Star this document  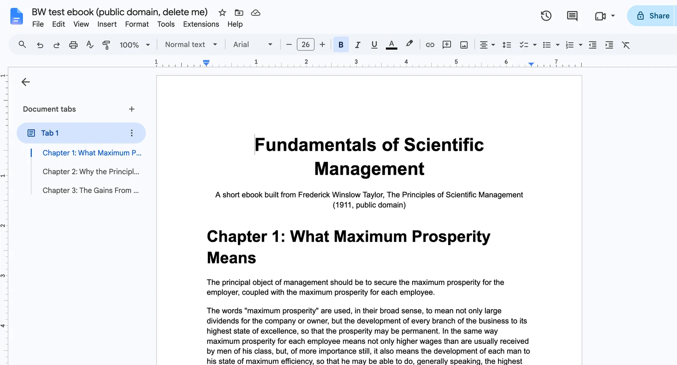coord(222,13)
